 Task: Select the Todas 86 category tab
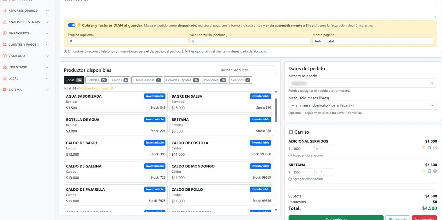click(x=74, y=80)
